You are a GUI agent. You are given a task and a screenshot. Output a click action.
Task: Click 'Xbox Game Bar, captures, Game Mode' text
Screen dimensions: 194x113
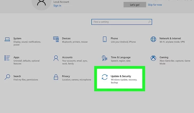[x=175, y=62]
